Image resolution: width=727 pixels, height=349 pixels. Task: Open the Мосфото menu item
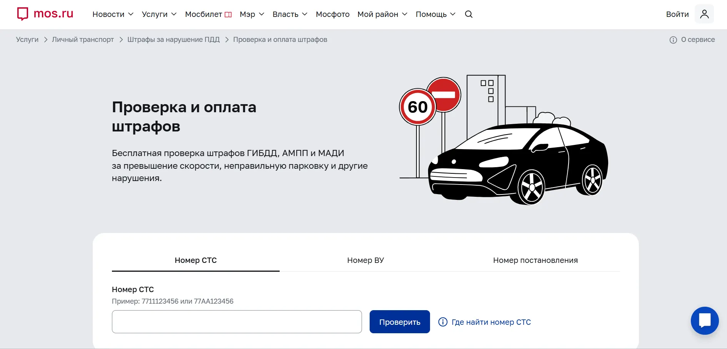pyautogui.click(x=332, y=14)
